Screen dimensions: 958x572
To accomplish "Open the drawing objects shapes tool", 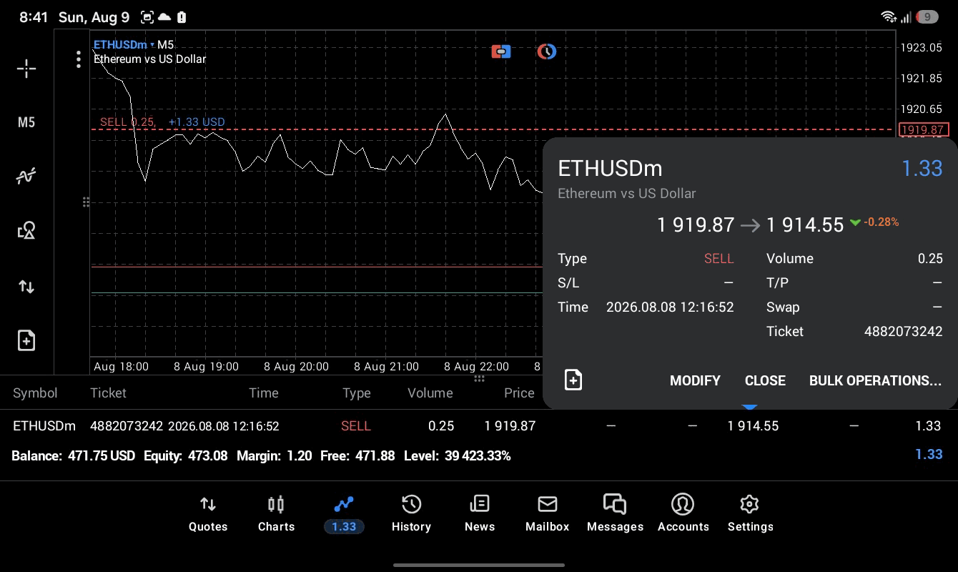I will [x=26, y=230].
